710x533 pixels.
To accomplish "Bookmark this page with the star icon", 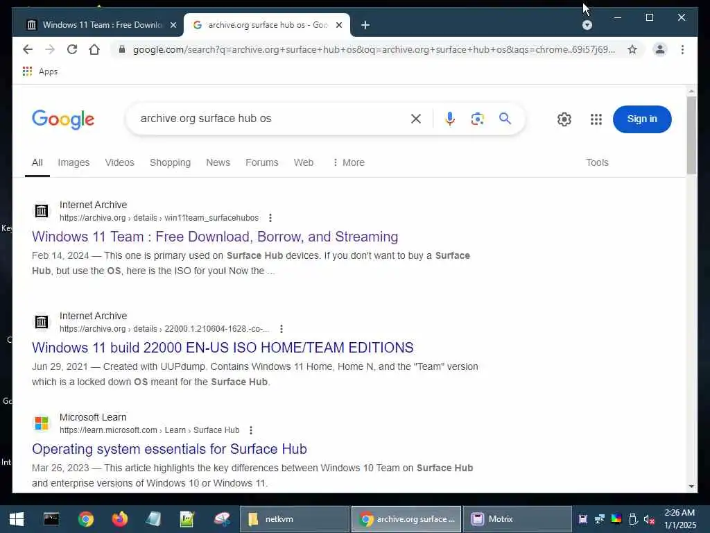I will click(x=632, y=49).
